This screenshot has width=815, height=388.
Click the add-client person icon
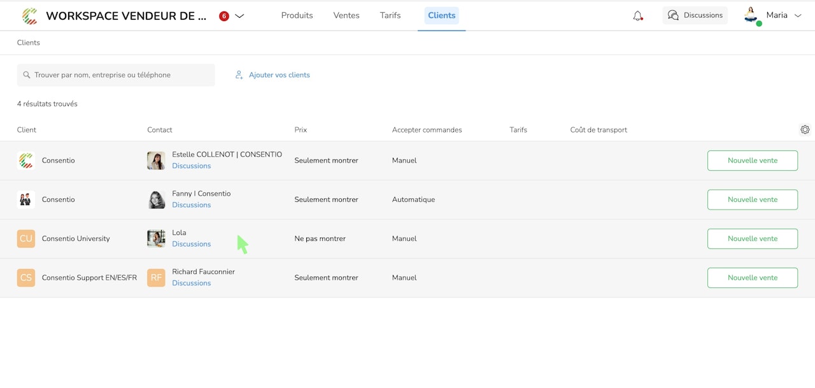tap(239, 75)
